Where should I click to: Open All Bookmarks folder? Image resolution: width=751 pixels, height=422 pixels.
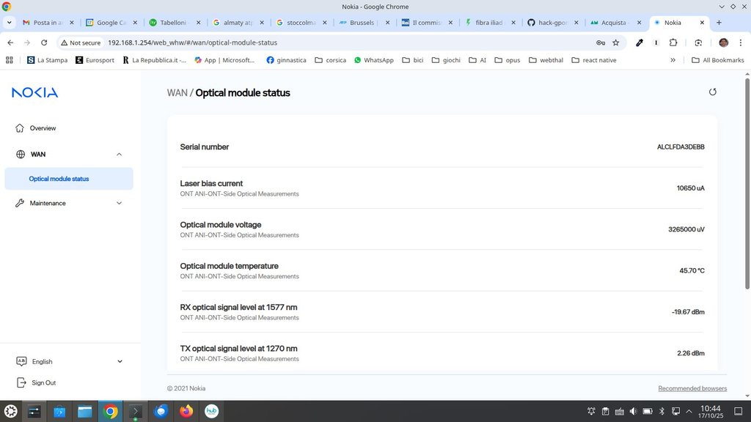point(718,60)
